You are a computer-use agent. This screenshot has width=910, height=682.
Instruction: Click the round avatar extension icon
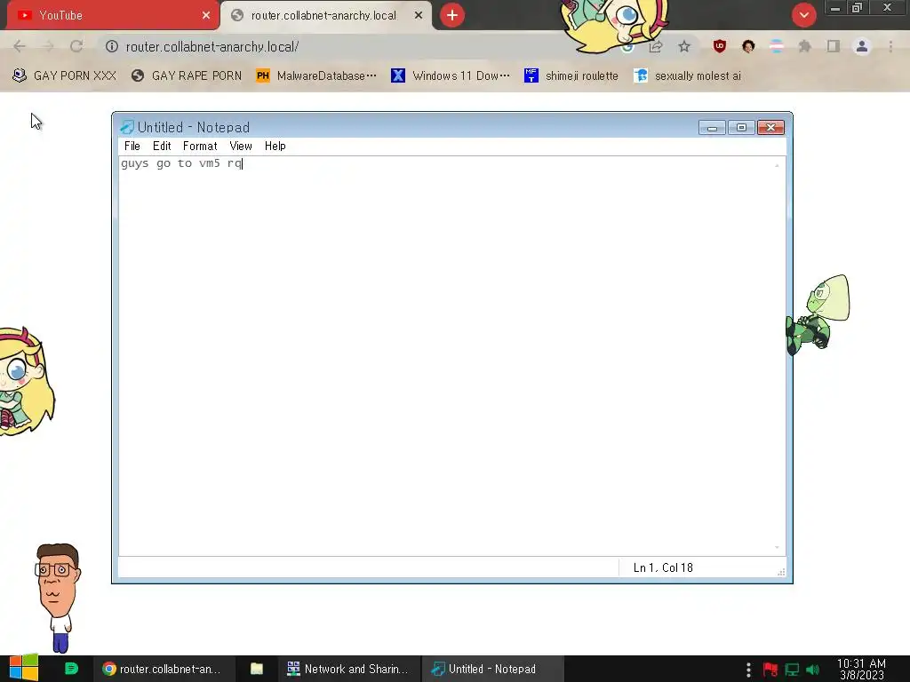pos(748,46)
